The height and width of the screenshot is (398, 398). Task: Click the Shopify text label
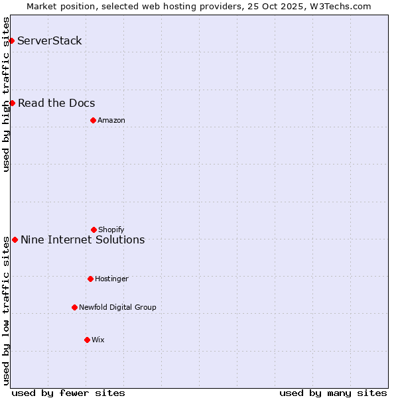coord(111,230)
